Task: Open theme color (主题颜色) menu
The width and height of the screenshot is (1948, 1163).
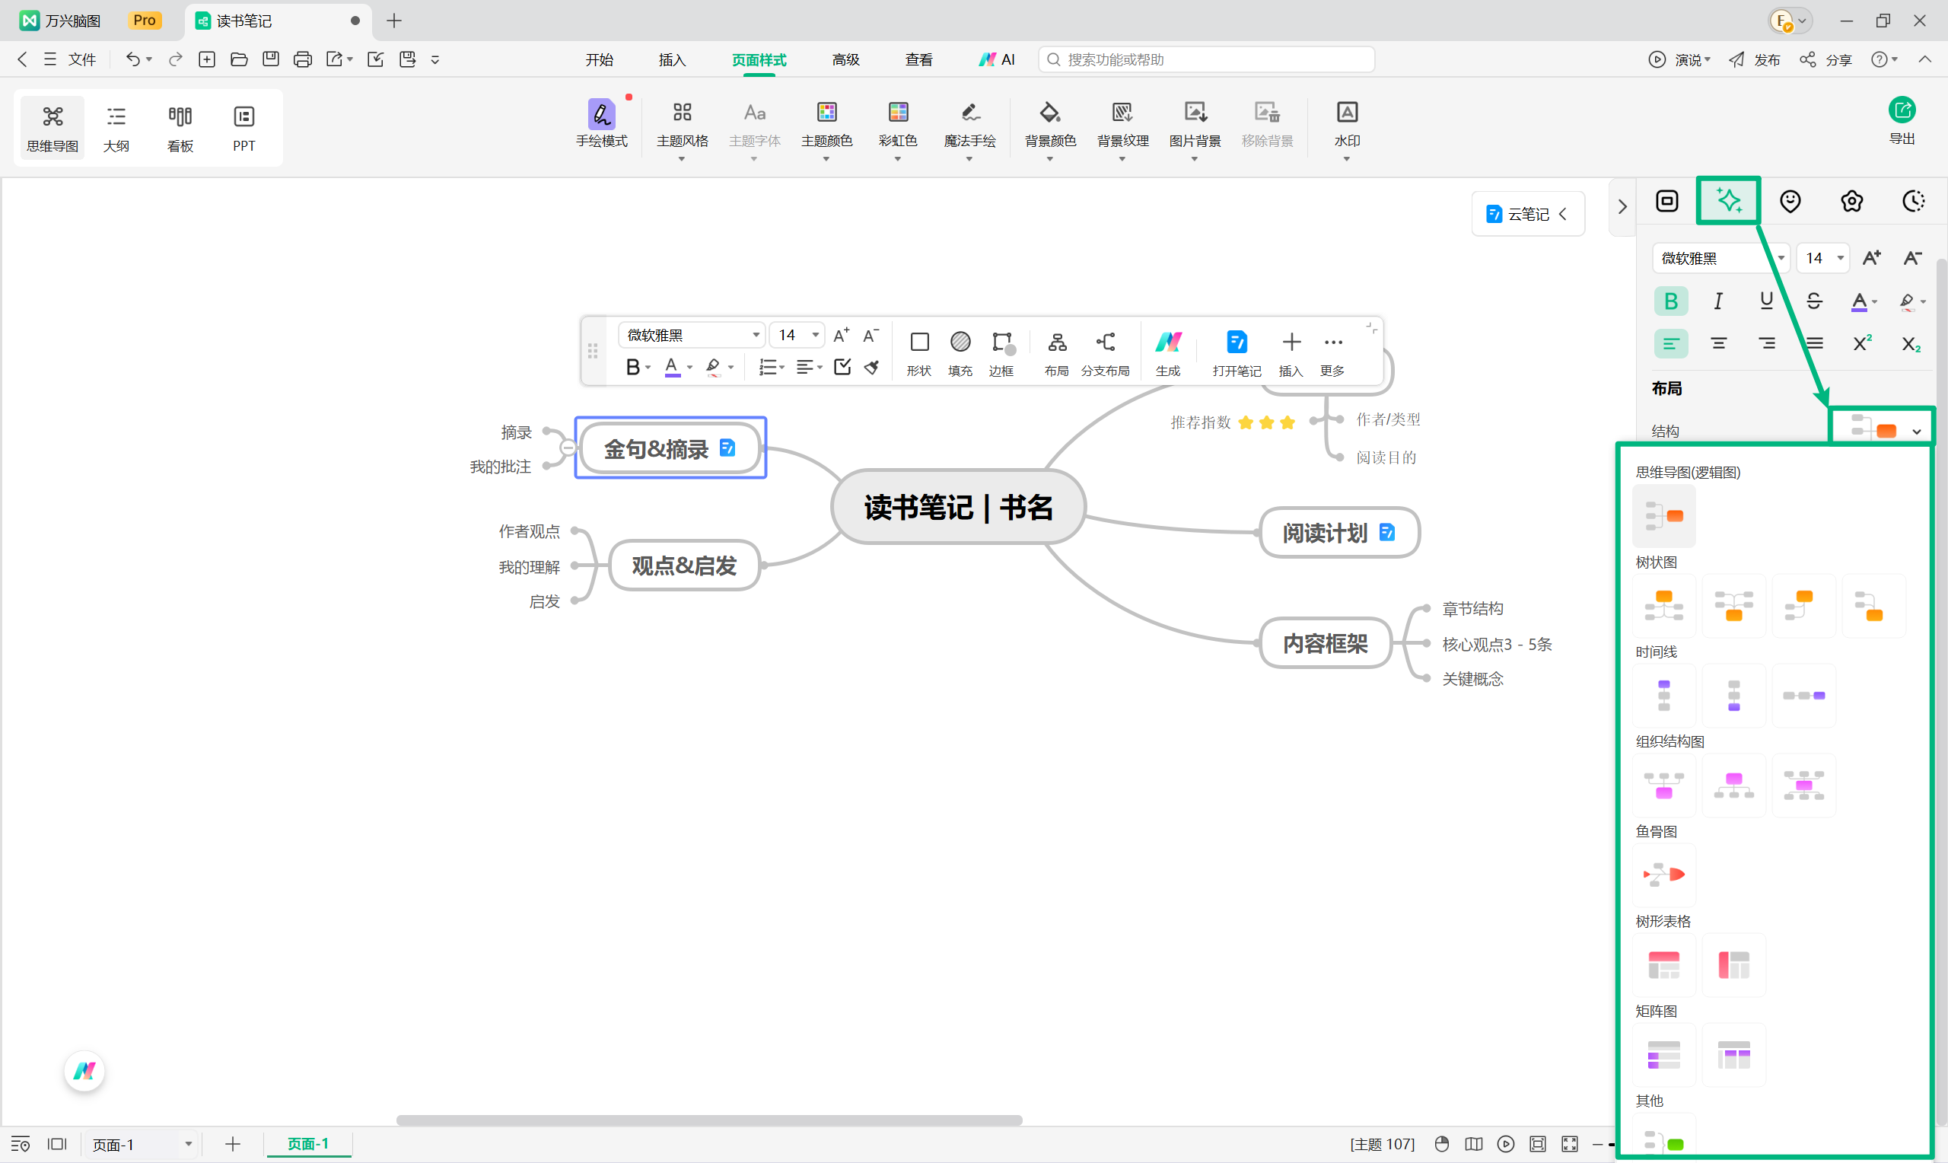Action: pyautogui.click(x=826, y=129)
